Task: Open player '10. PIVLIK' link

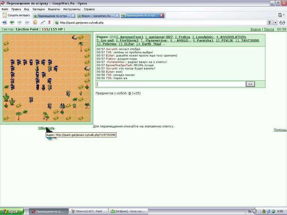Action: (x=224, y=40)
